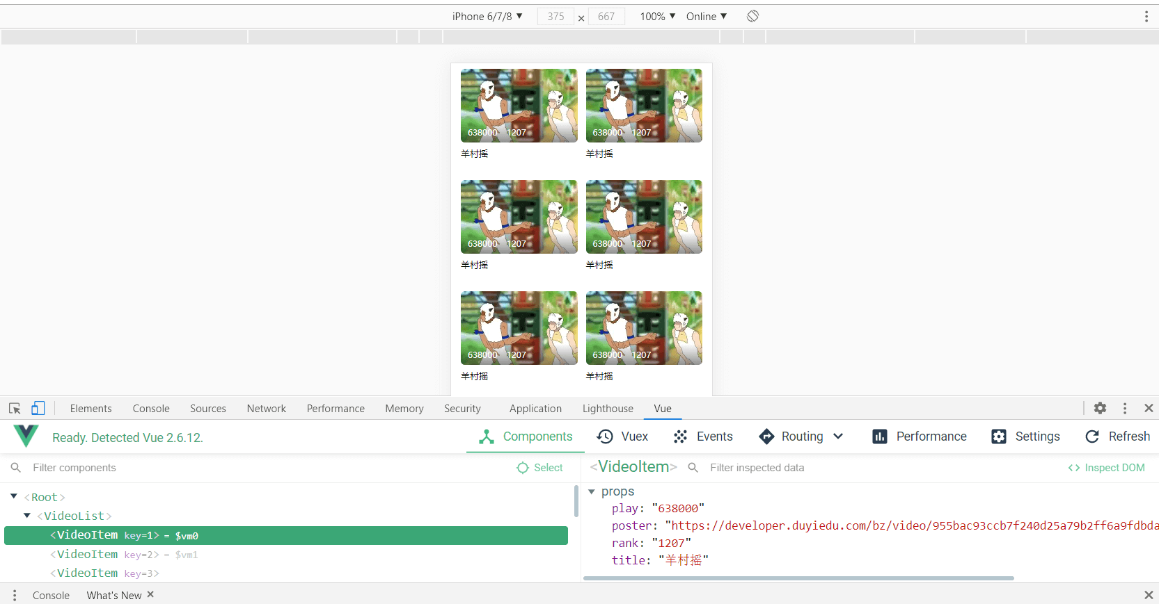Screen dimensions: 1159x604
Task: Click the search icon beside Filter components
Action: pyautogui.click(x=16, y=468)
